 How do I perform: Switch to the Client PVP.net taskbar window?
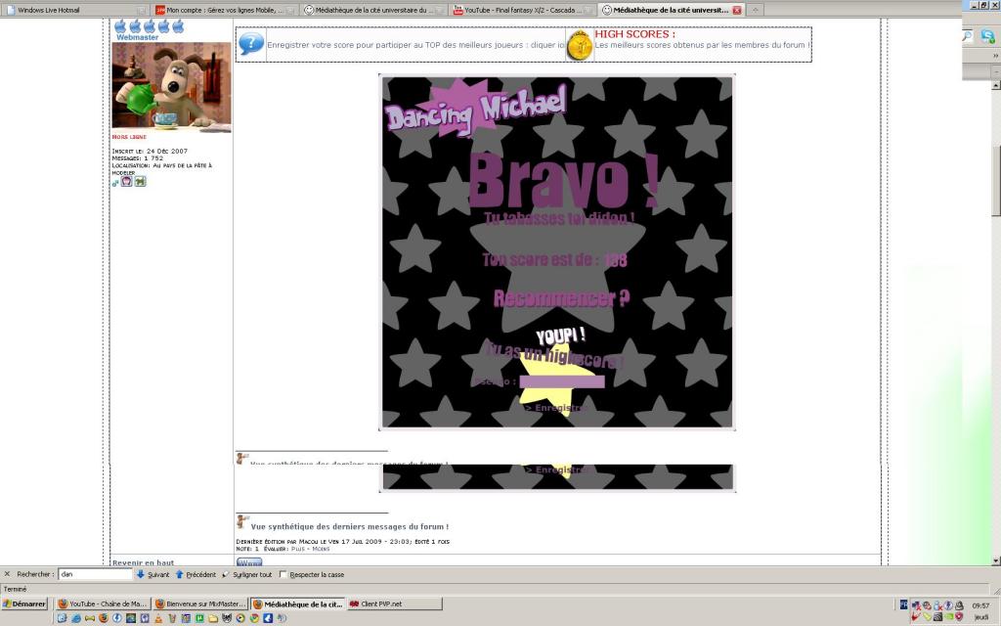click(x=394, y=604)
